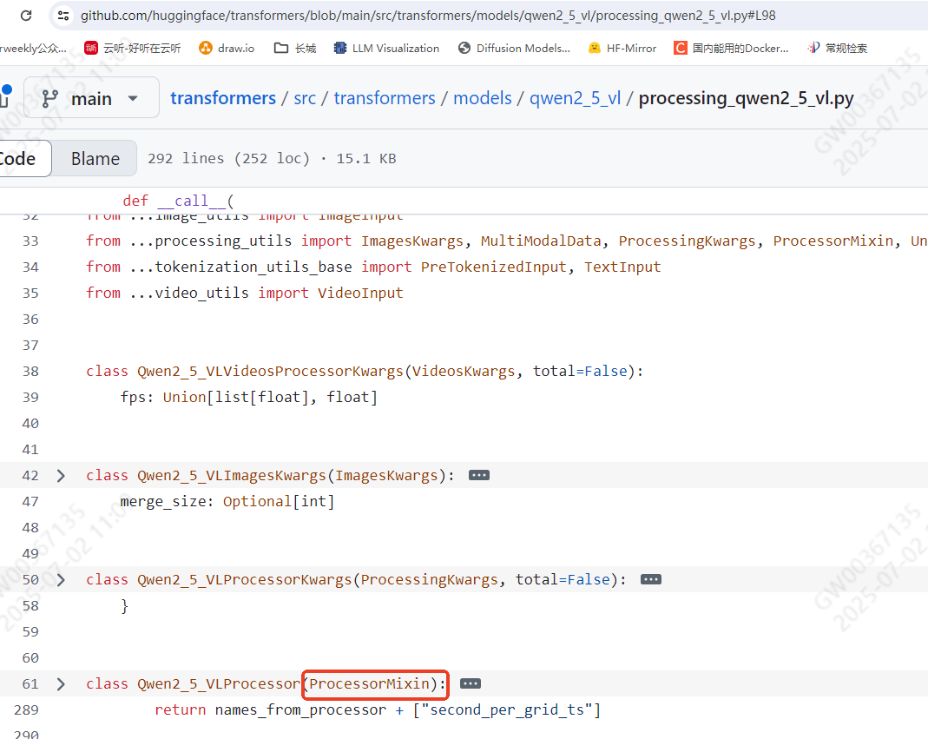Open the 长城 bookmark folder
928x739 pixels.
point(295,48)
